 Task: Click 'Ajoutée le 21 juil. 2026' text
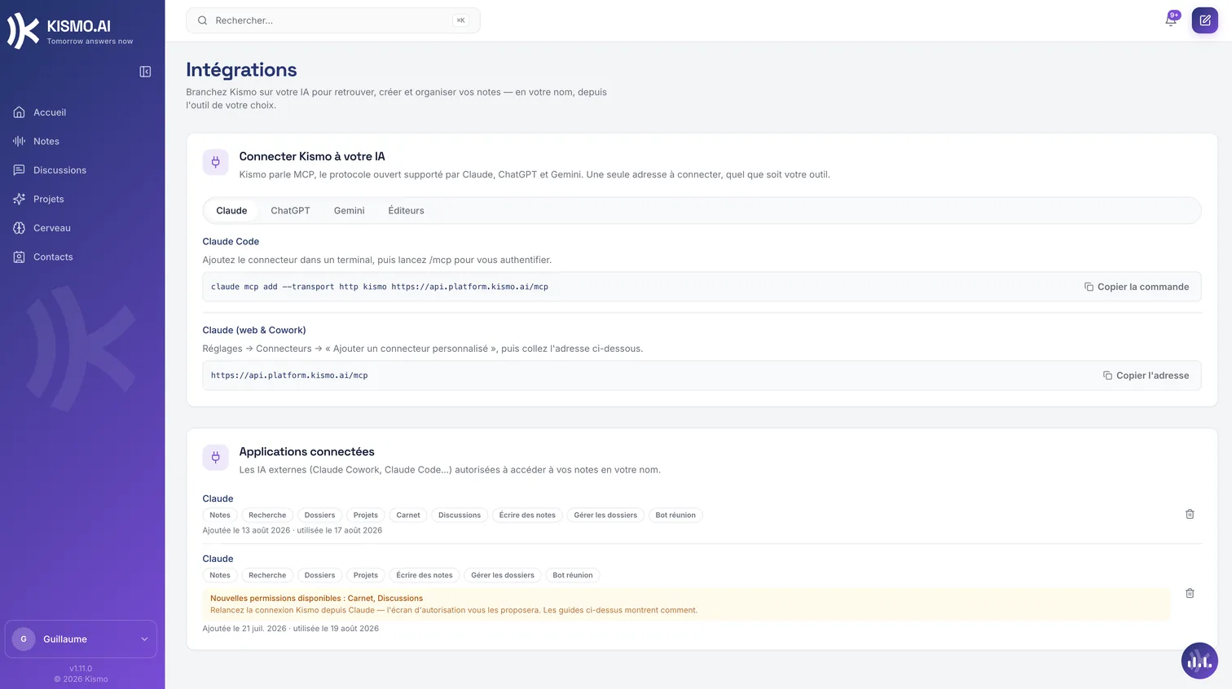click(x=244, y=629)
